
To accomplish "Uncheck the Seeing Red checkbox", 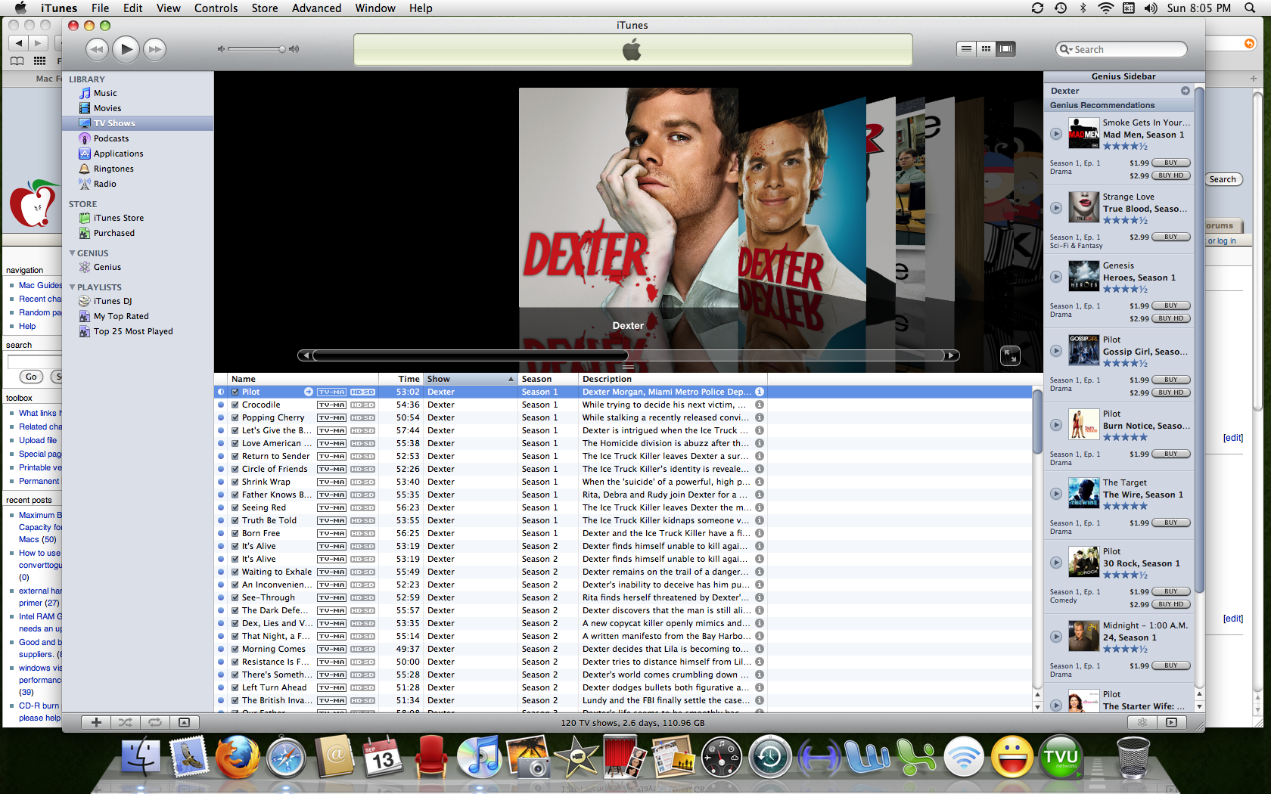I will click(x=235, y=507).
